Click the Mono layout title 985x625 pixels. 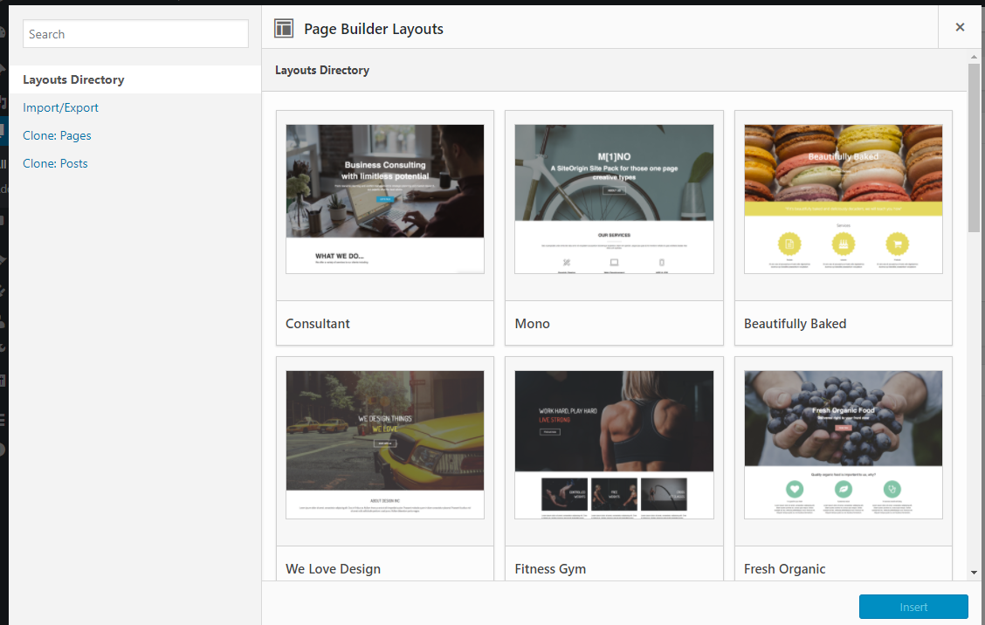(x=532, y=324)
